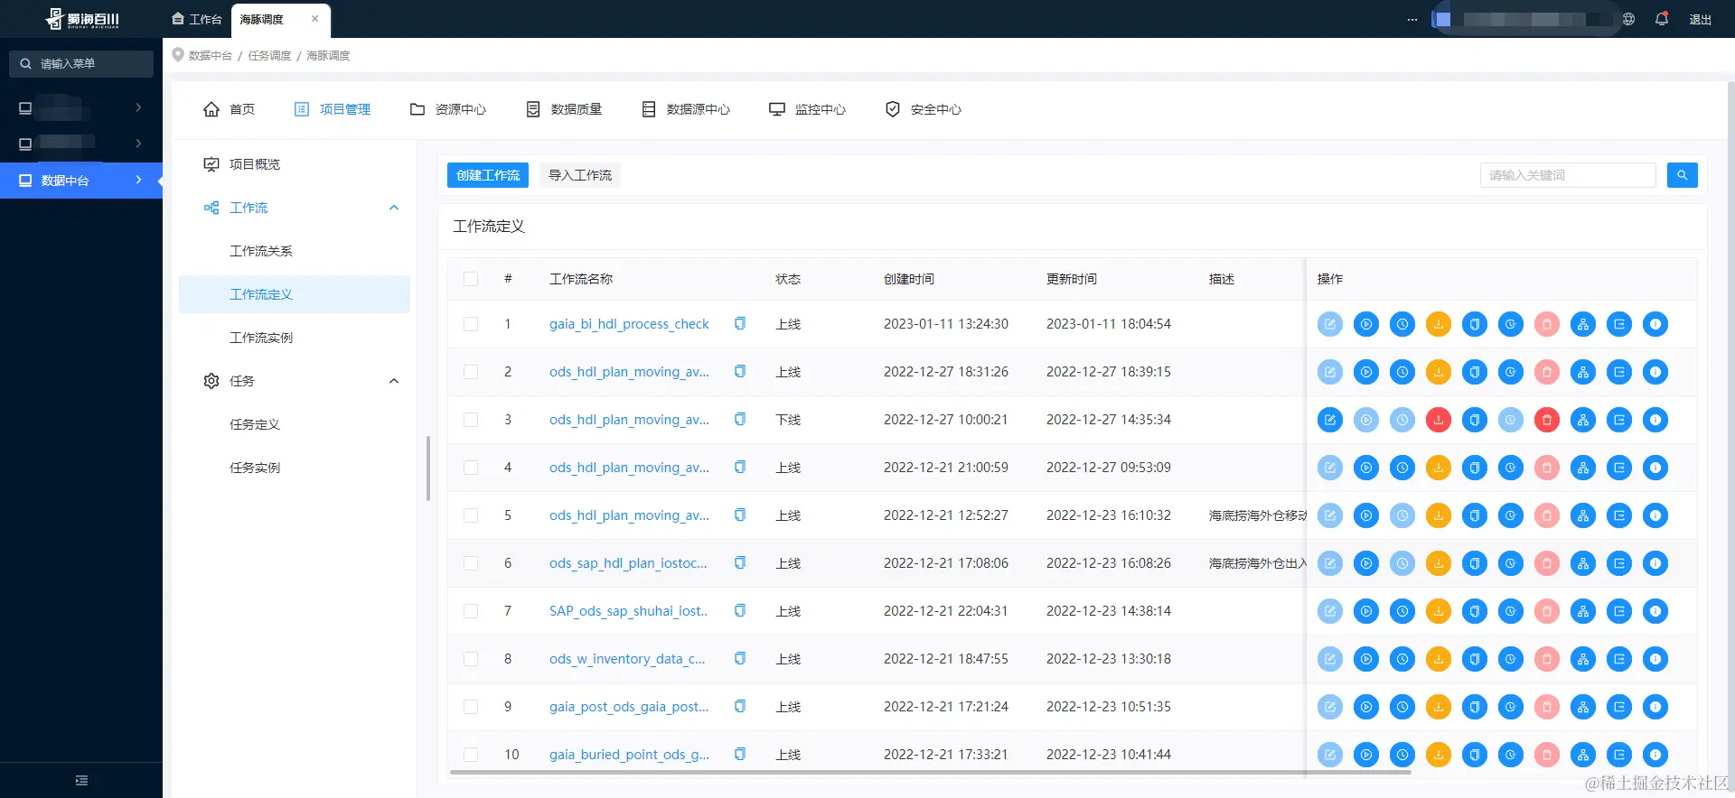The image size is (1735, 798).
Task: Collapse the 任务 sidebar section
Action: (x=394, y=381)
